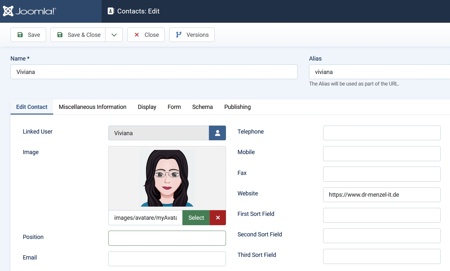Click the Website field showing dr-menzel-it.de
Viewport: 450px width, 271px height.
click(381, 194)
